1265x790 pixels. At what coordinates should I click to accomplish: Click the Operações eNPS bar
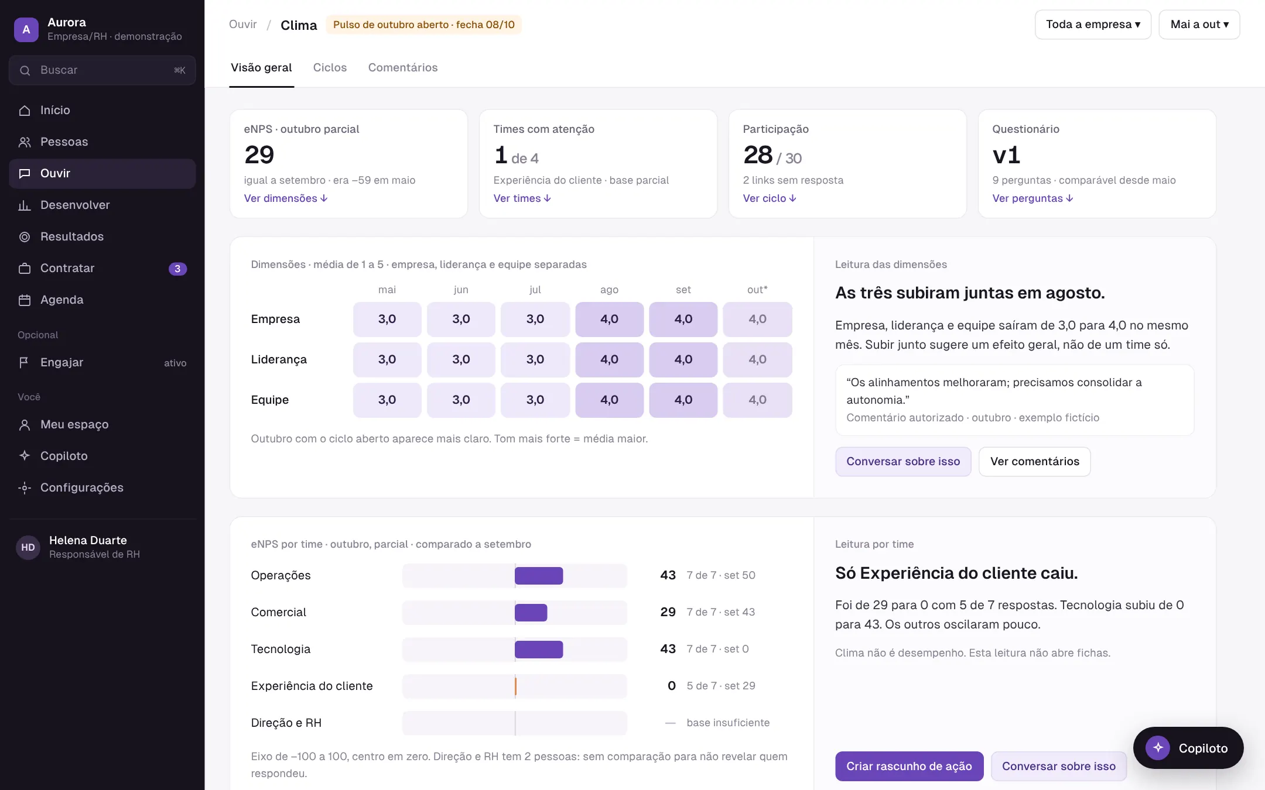(x=539, y=576)
